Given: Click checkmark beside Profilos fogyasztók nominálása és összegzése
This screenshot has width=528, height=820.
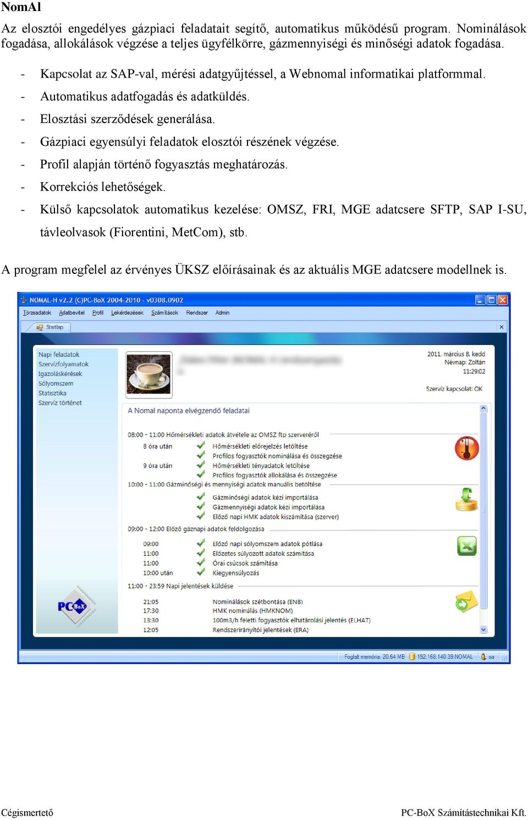Looking at the screenshot, I should point(201,456).
